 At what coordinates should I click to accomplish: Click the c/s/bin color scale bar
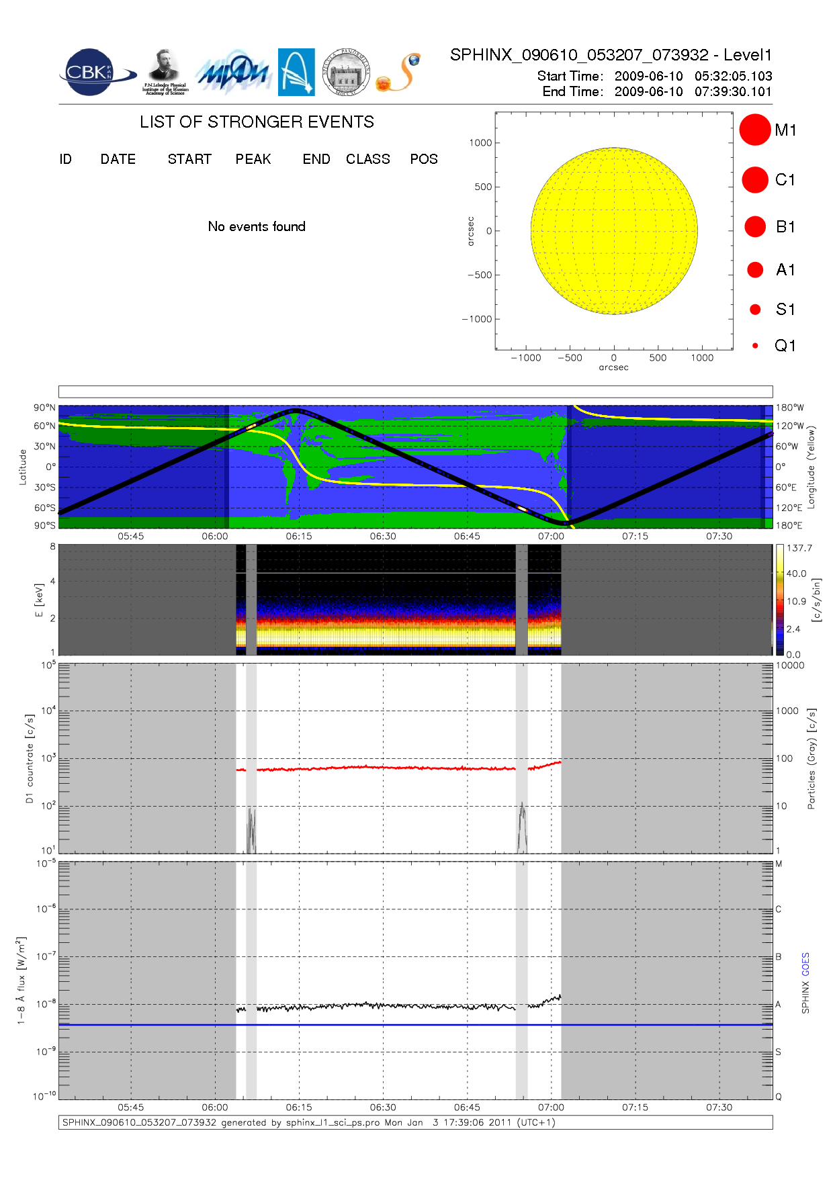779,600
